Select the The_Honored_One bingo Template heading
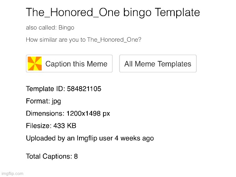The width and height of the screenshot is (236, 177). tap(113, 12)
